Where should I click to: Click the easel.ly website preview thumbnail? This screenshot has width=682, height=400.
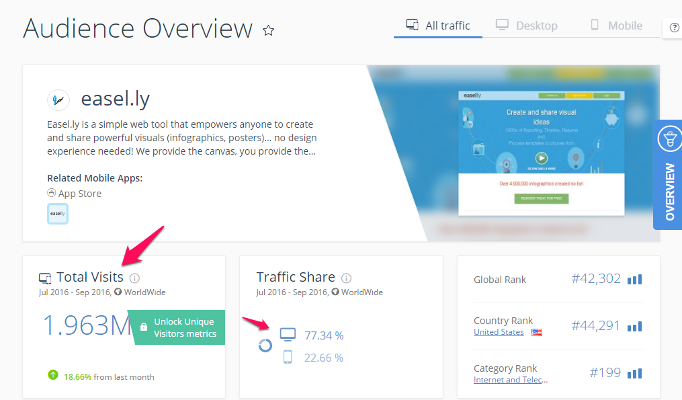coord(541,153)
